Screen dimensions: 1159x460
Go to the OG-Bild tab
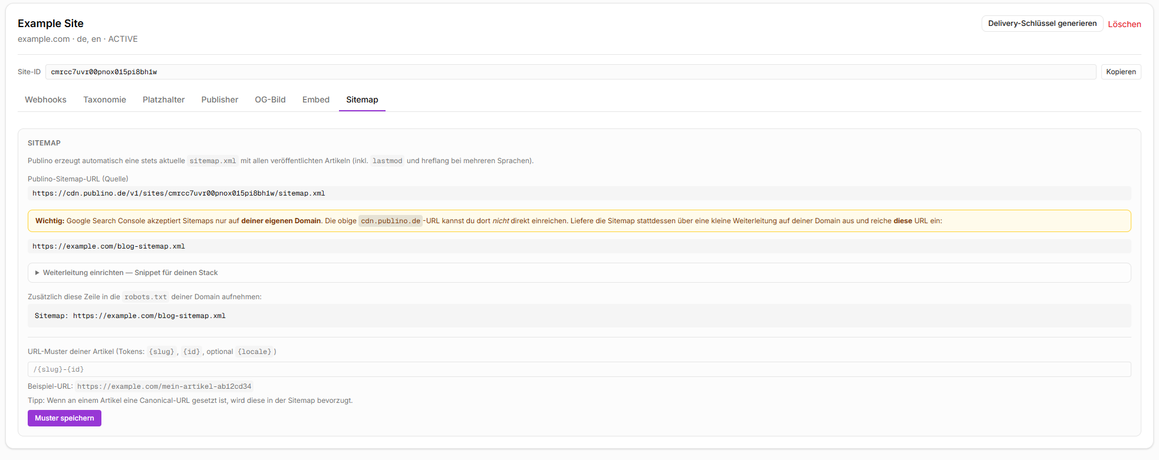(x=270, y=100)
